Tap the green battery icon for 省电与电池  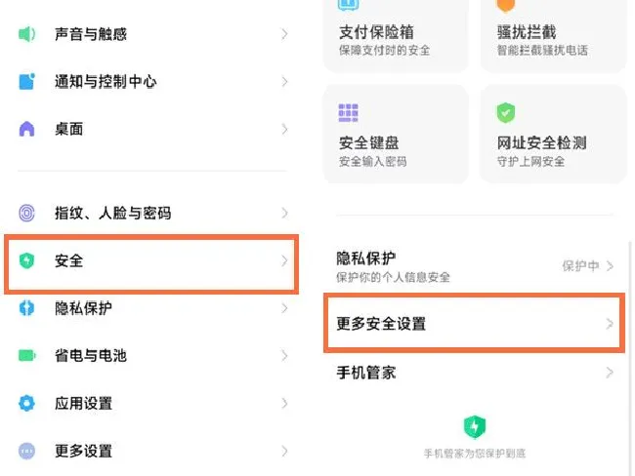tap(26, 355)
